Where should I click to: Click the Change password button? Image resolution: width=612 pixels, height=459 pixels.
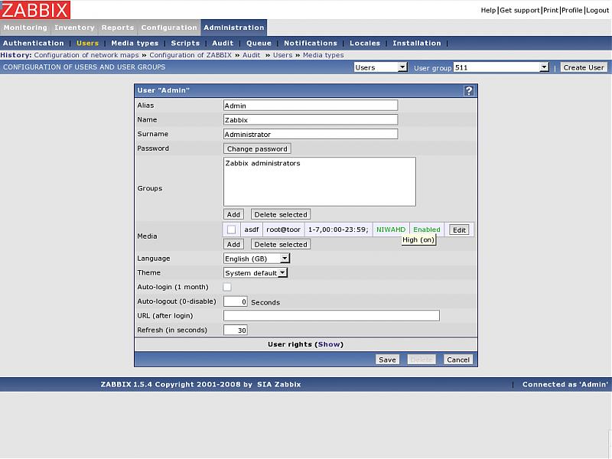coord(257,148)
